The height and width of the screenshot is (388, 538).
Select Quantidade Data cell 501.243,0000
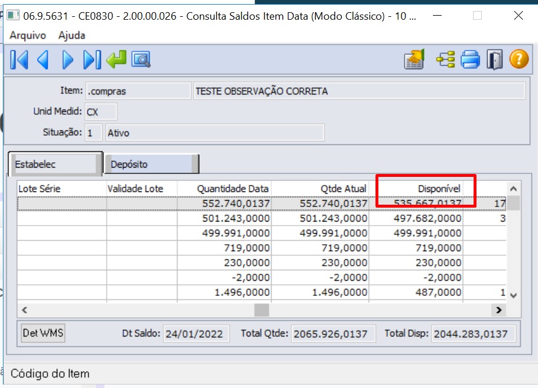(224, 218)
